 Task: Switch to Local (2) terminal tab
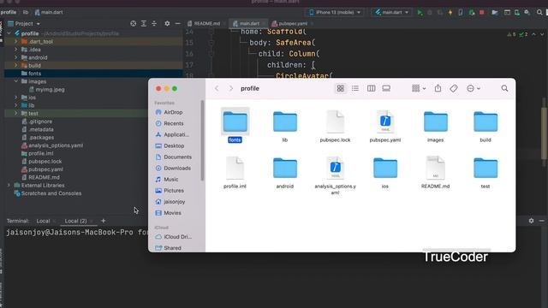76,221
